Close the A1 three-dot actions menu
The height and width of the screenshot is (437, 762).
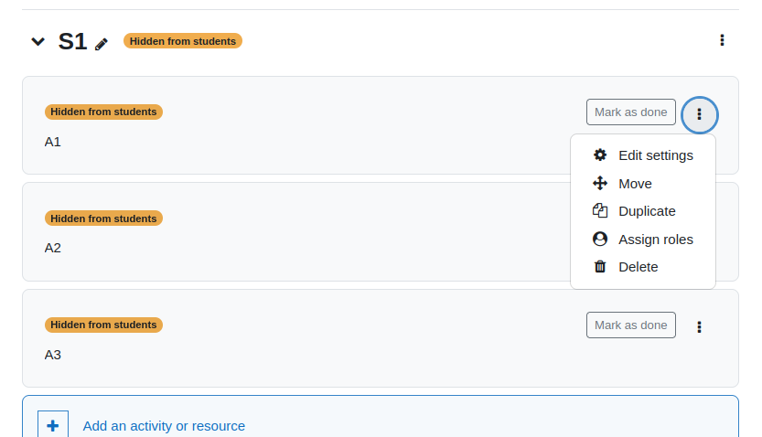coord(699,114)
